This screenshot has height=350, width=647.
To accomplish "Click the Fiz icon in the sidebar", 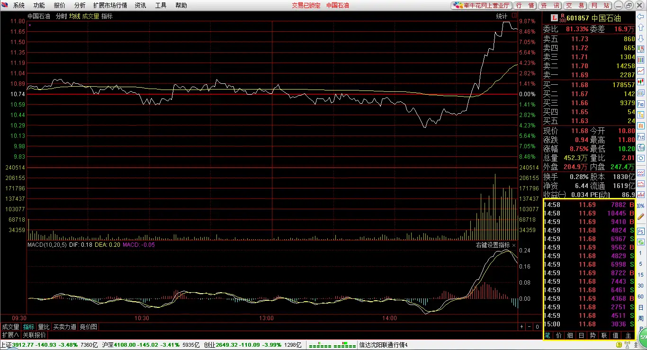I will (x=641, y=137).
